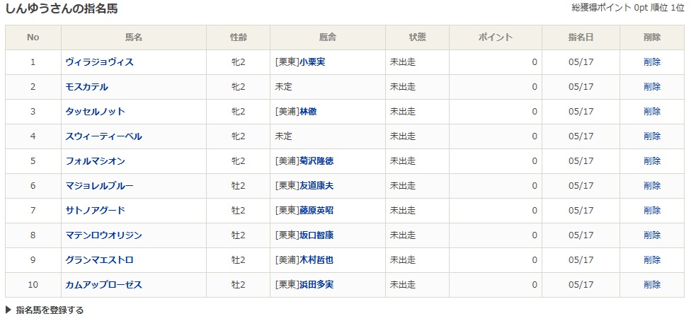Click 牡2 cell in マジョレルブルー row
This screenshot has width=691, height=316.
pyautogui.click(x=239, y=186)
